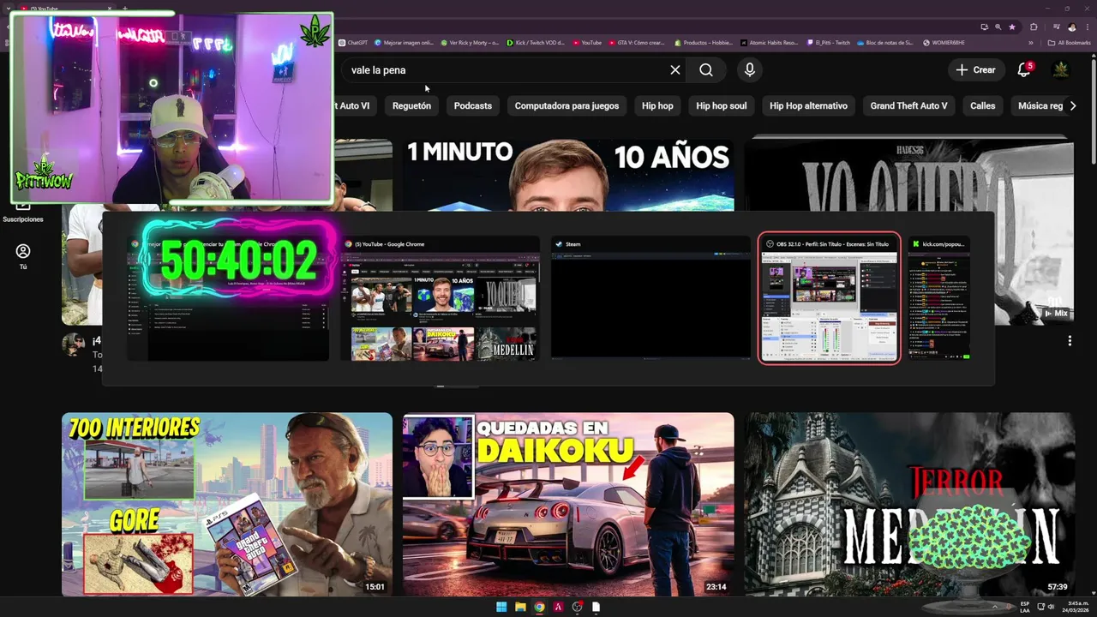
Task: Open Windows Start menu
Action: point(501,607)
